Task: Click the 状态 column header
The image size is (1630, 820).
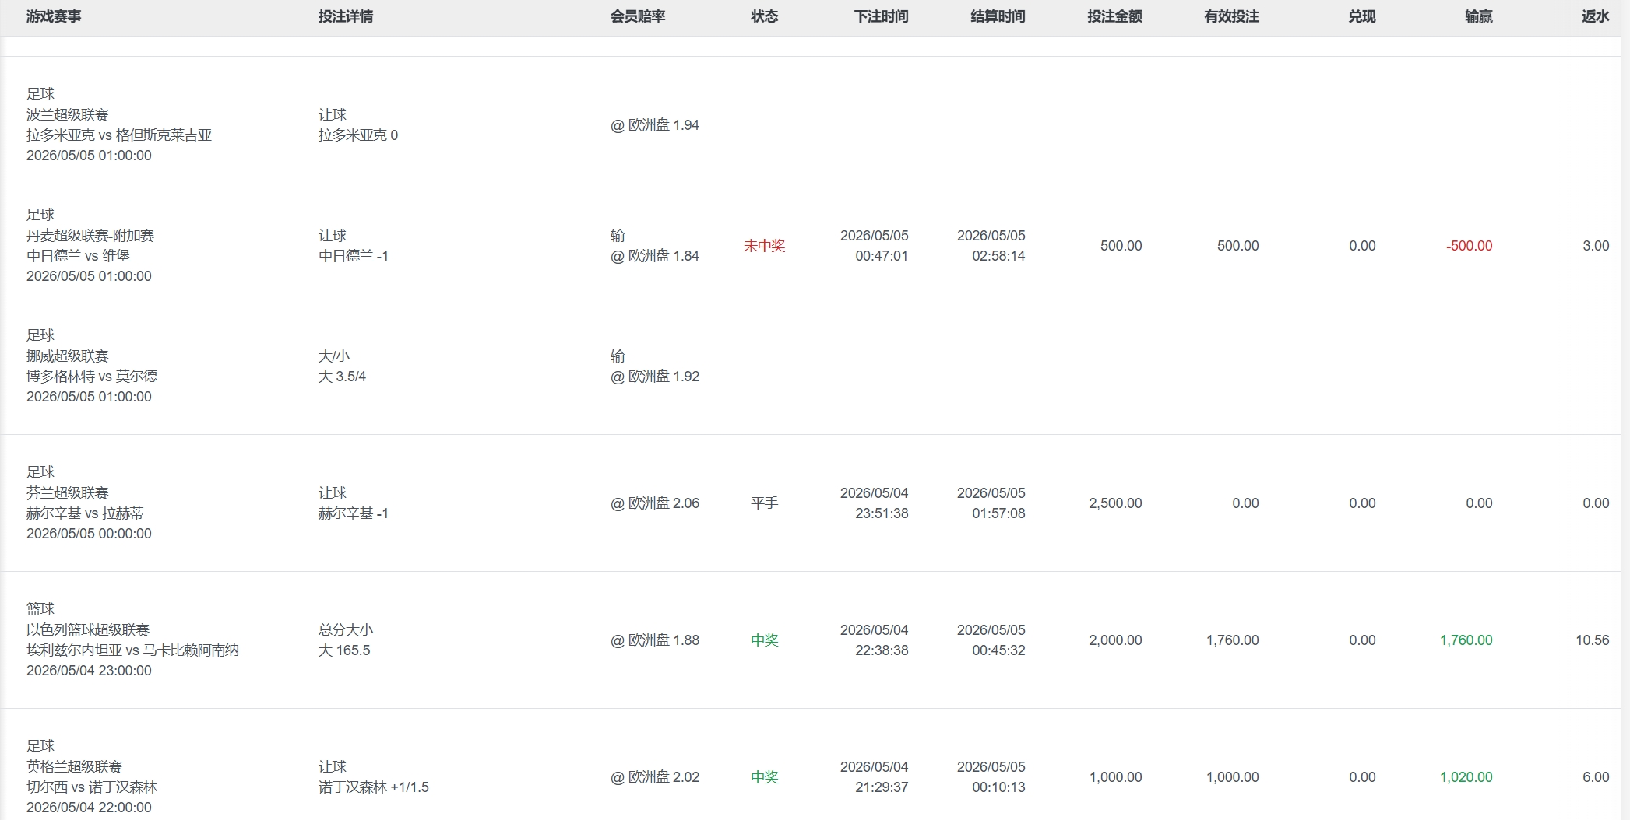Action: pos(765,16)
